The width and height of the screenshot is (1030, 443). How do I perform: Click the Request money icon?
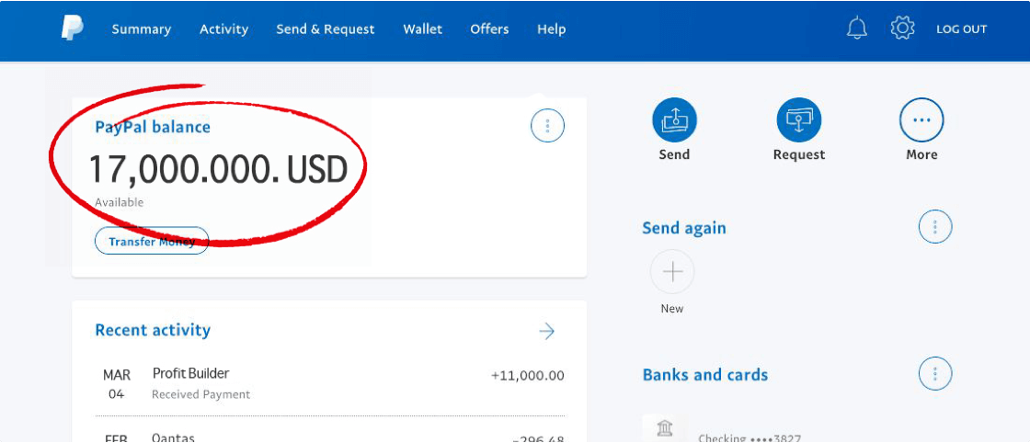[x=799, y=120]
